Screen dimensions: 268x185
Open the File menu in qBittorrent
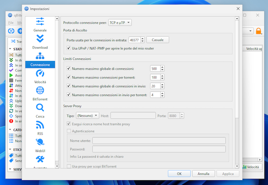(x=11, y=23)
